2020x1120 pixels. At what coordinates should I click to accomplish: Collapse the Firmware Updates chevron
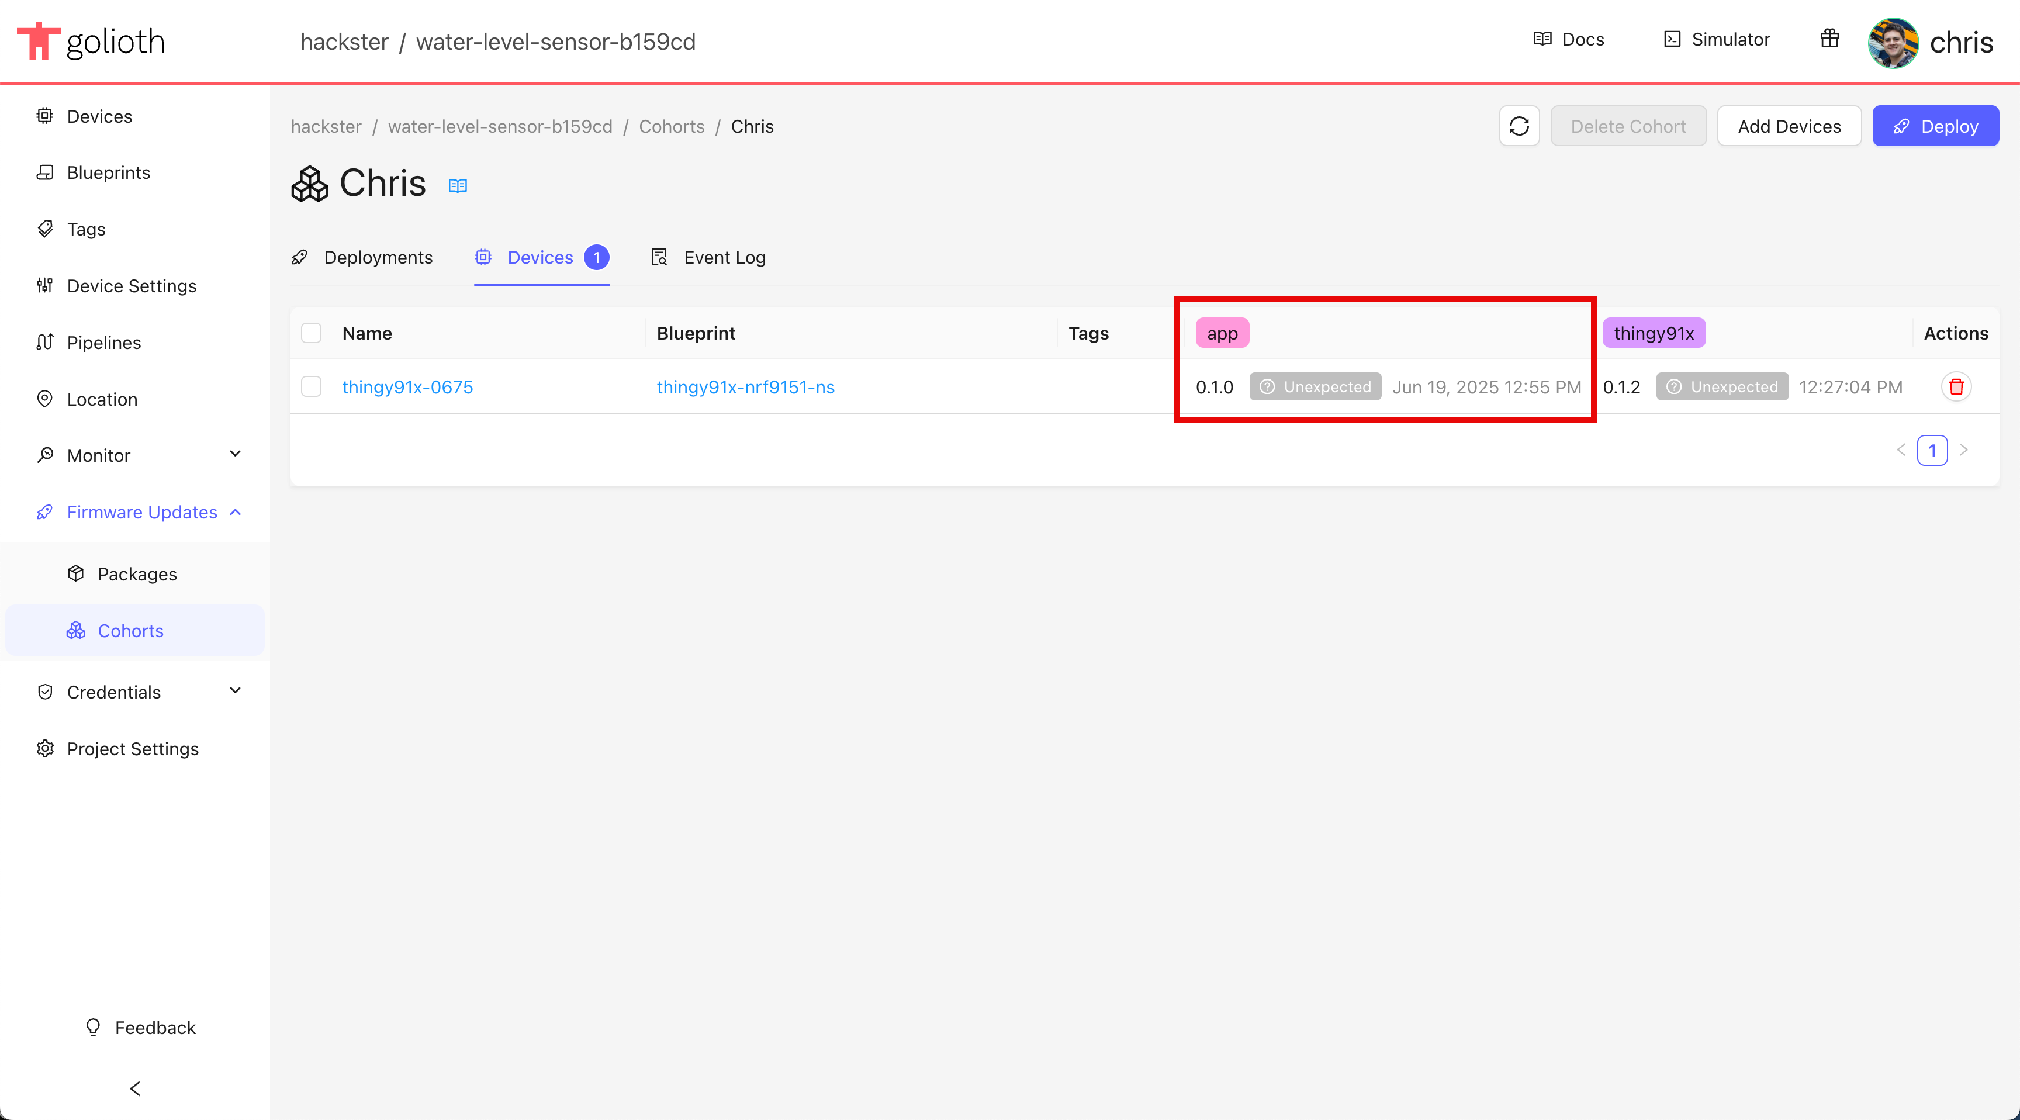tap(235, 512)
